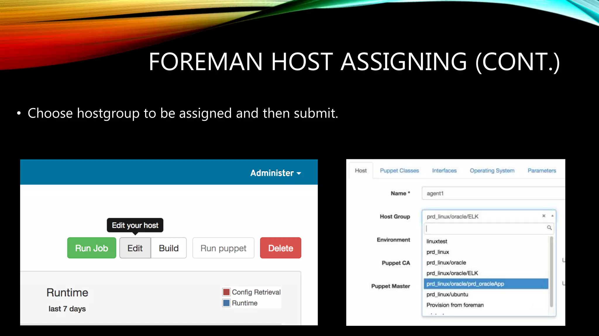Image resolution: width=599 pixels, height=336 pixels.
Task: Select prd_linux/ubuntu host group option
Action: [486, 294]
